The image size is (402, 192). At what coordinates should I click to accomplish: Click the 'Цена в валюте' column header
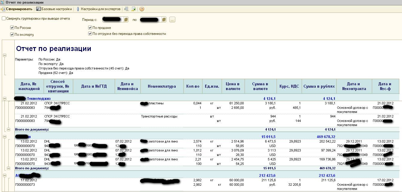(233, 86)
